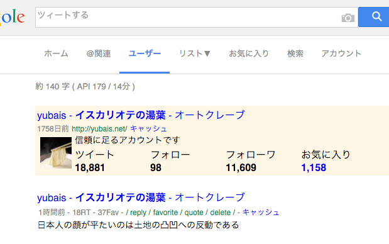Screen dimensions: 389x244
Task: Click the quote link on the tweet
Action: (194, 213)
